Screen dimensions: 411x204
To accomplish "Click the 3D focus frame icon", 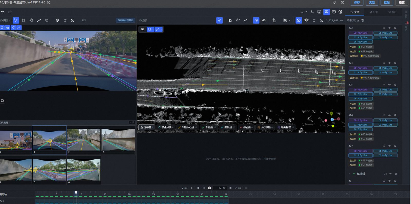I will click(322, 20).
